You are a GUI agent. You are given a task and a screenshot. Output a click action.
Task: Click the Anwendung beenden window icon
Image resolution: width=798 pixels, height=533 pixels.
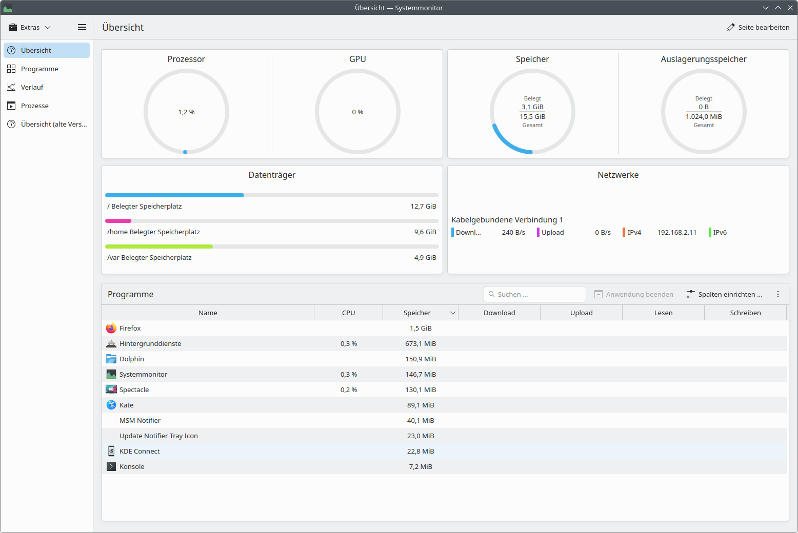pyautogui.click(x=598, y=294)
